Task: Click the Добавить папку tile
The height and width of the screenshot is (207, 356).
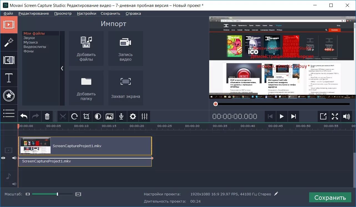Action: (86, 88)
